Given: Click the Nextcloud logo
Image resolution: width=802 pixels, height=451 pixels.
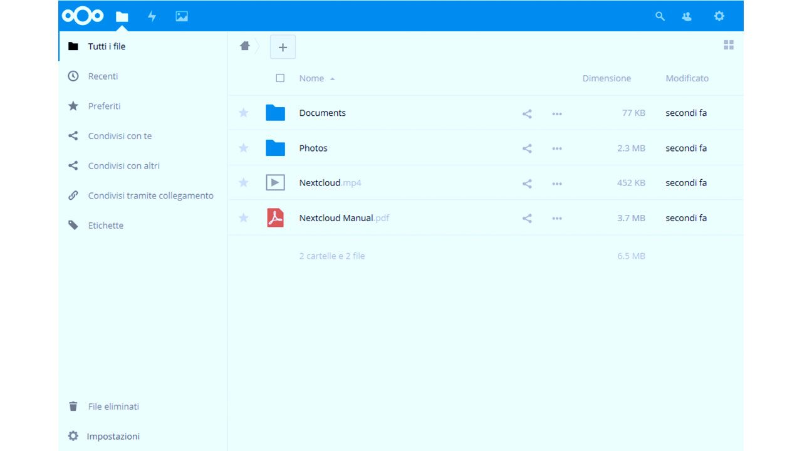Looking at the screenshot, I should coord(83,16).
